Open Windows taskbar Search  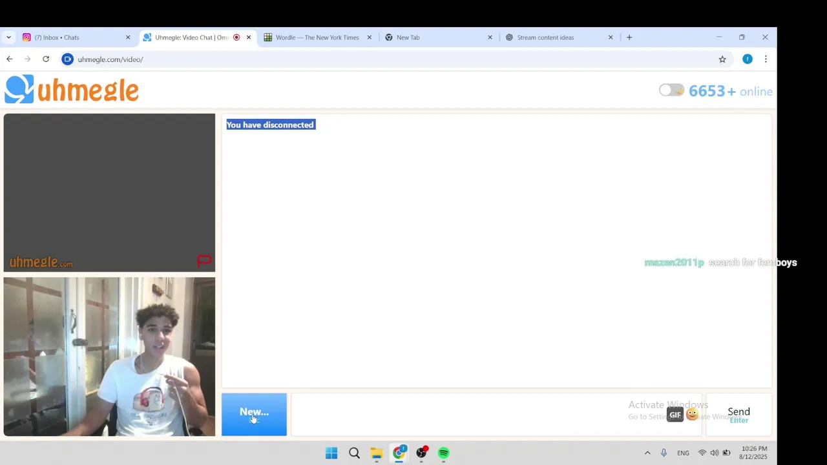point(354,453)
